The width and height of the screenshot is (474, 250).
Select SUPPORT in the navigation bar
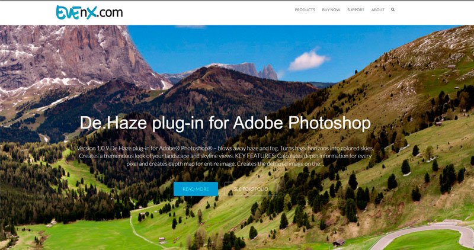click(356, 10)
